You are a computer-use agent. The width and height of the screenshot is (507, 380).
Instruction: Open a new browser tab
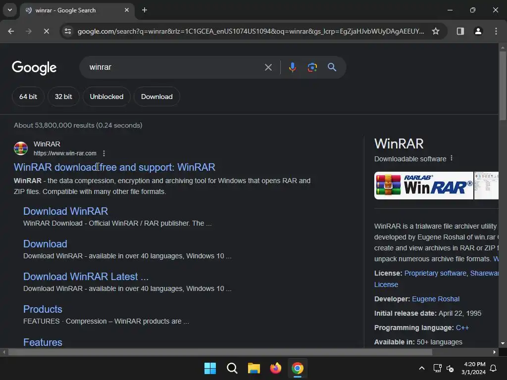coord(145,10)
